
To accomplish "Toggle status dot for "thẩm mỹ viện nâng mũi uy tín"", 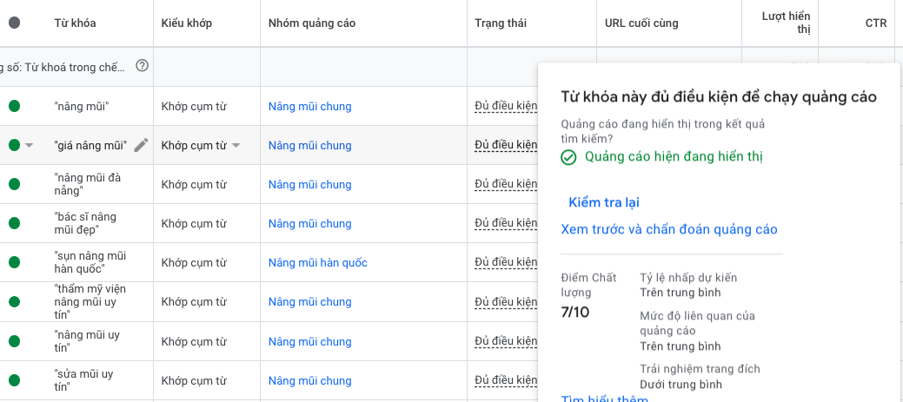I will click(14, 301).
